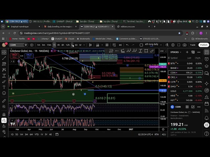Open the Chats panel
210x157 pixels.
tap(206, 73)
